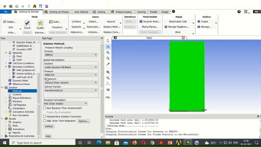Switch to User Defined tab
The height and width of the screenshot is (147, 261).
pos(81,12)
